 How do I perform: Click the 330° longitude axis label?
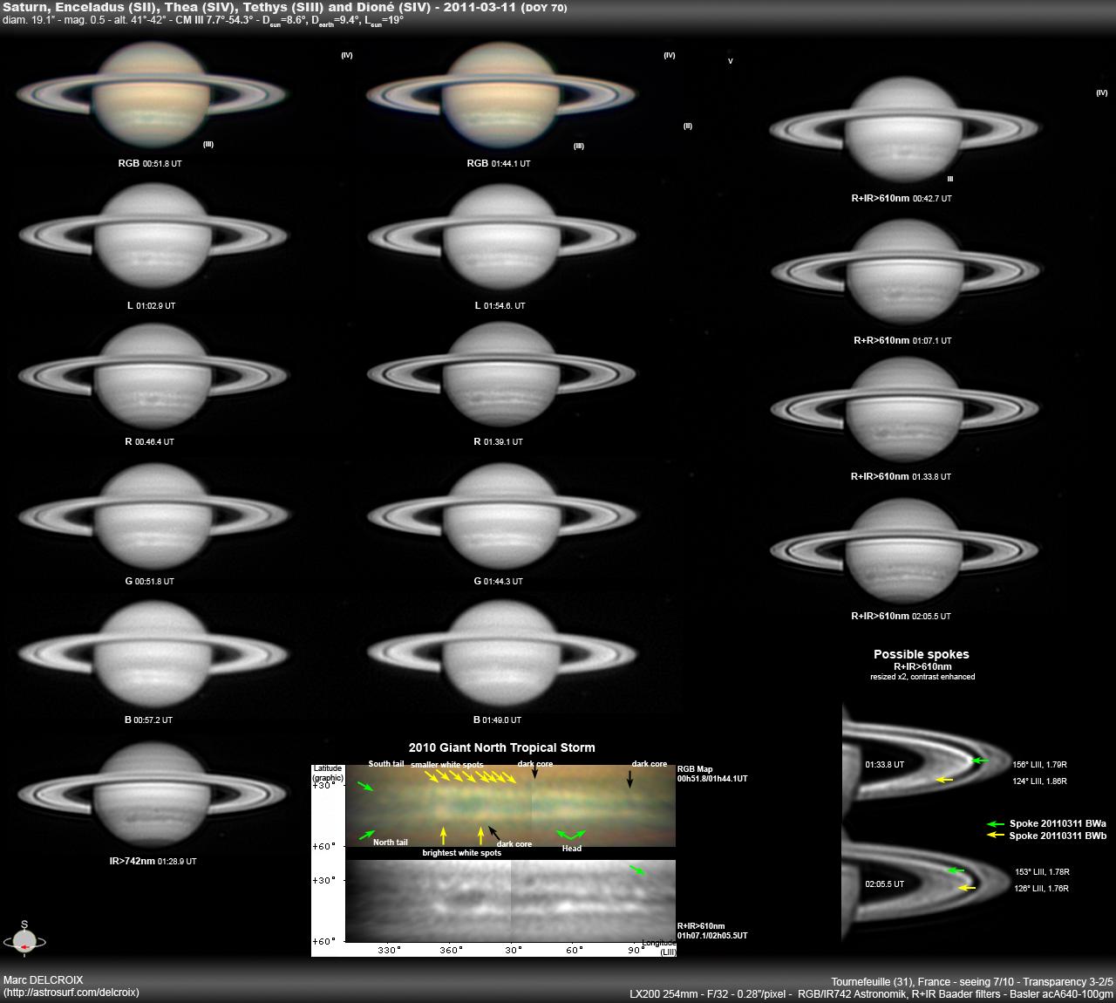click(x=389, y=950)
